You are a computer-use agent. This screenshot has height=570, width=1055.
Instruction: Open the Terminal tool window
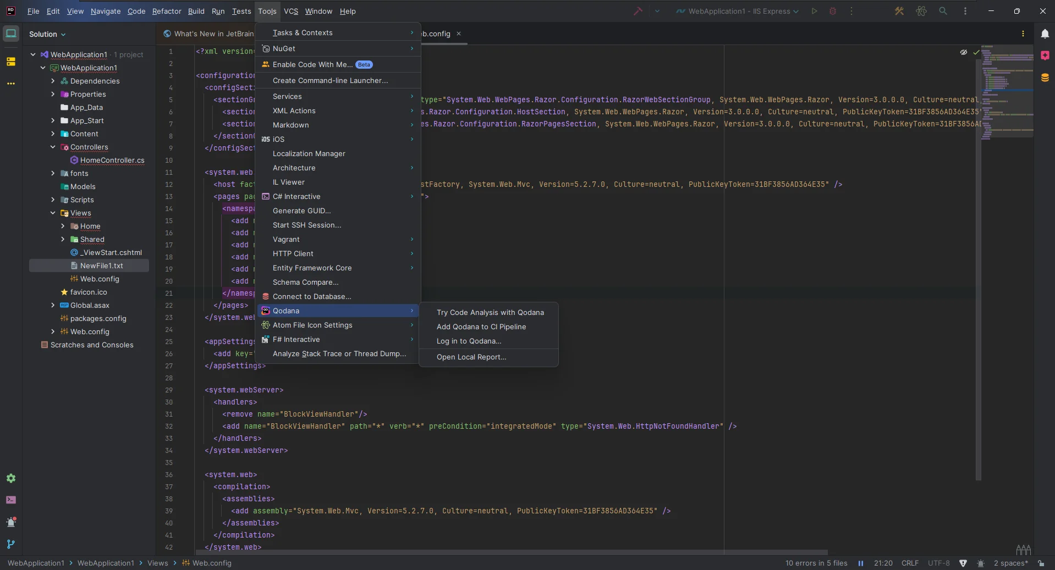[x=11, y=500]
